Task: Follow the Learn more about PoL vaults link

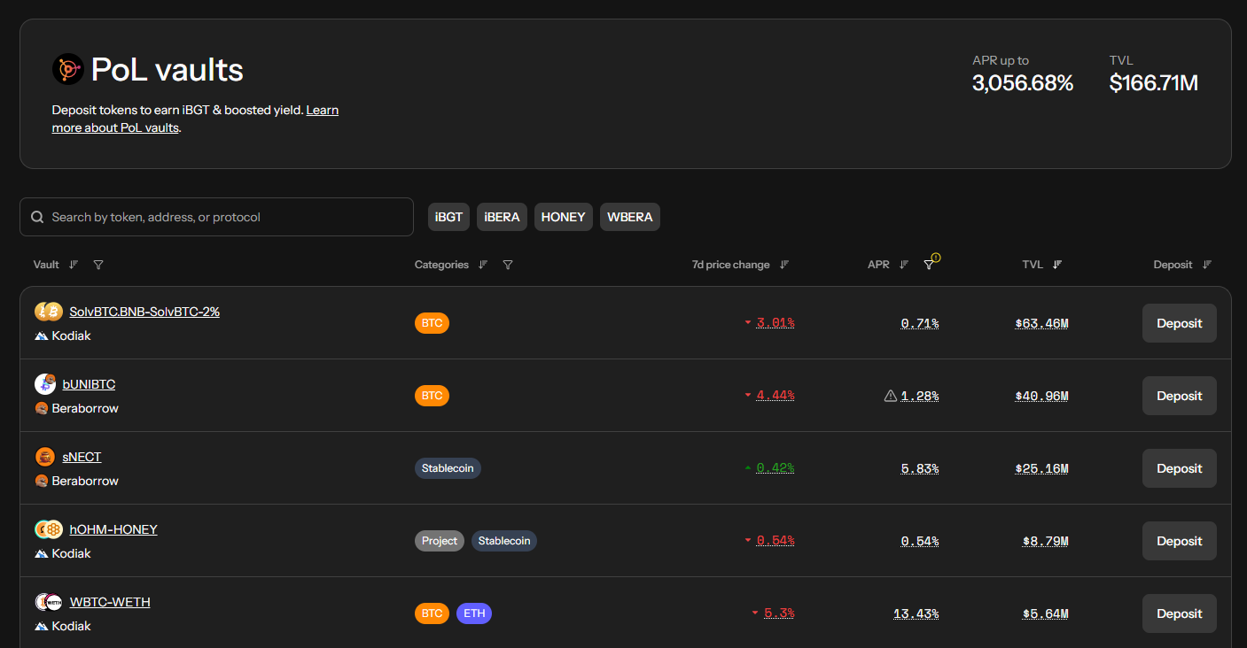Action: [x=322, y=111]
